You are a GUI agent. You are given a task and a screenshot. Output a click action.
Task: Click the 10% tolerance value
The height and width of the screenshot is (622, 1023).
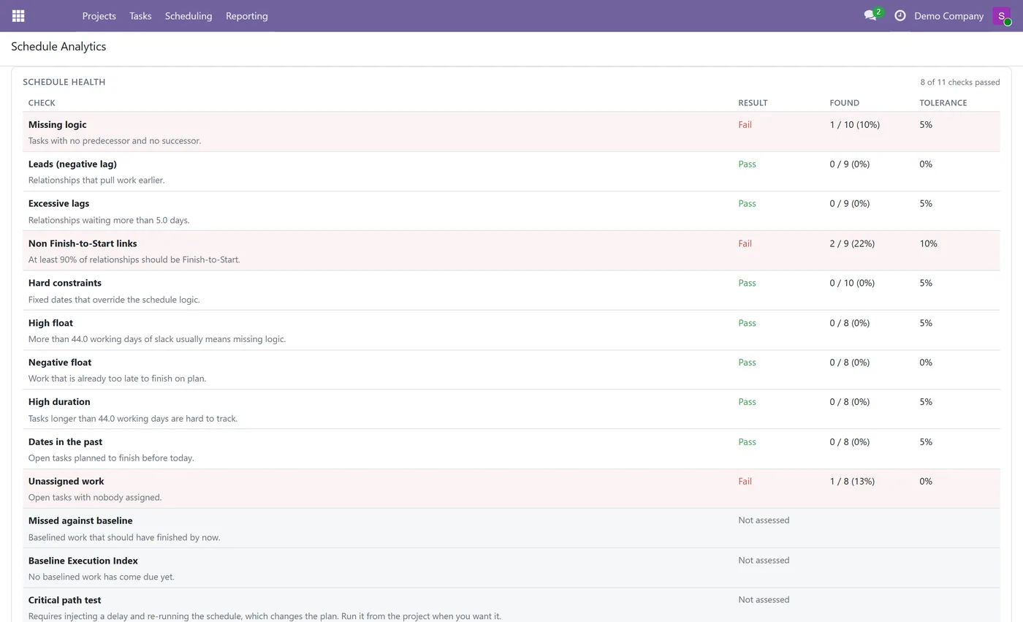click(928, 243)
